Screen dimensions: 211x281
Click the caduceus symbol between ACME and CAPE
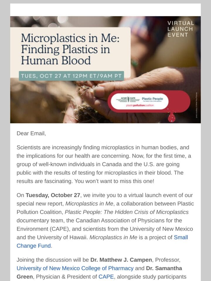coord(128,100)
